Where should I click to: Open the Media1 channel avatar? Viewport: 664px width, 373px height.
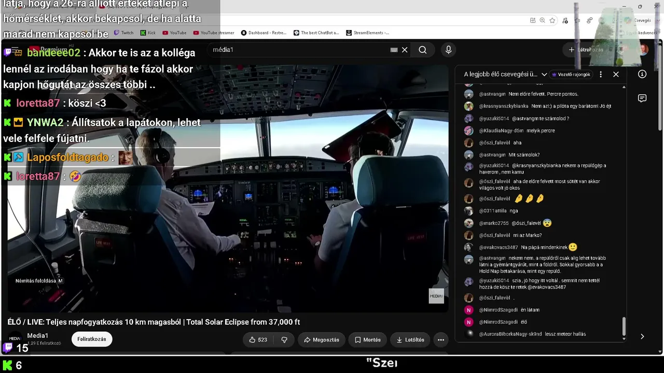click(15, 339)
